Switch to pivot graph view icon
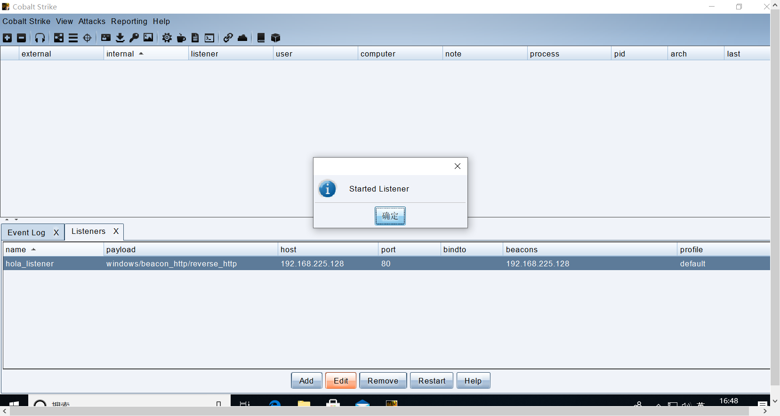The width and height of the screenshot is (780, 416). (x=59, y=38)
